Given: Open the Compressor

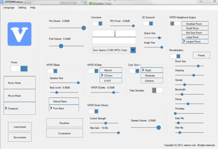Looking at the screenshot, I should click(x=64, y=133).
